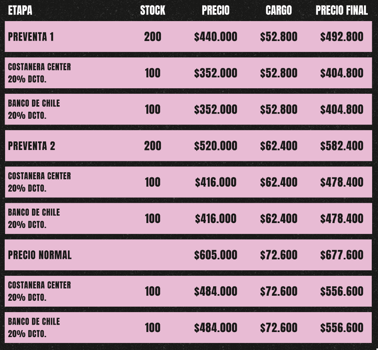Select the $62.400 cargo in Preventa 2 row

click(x=278, y=146)
